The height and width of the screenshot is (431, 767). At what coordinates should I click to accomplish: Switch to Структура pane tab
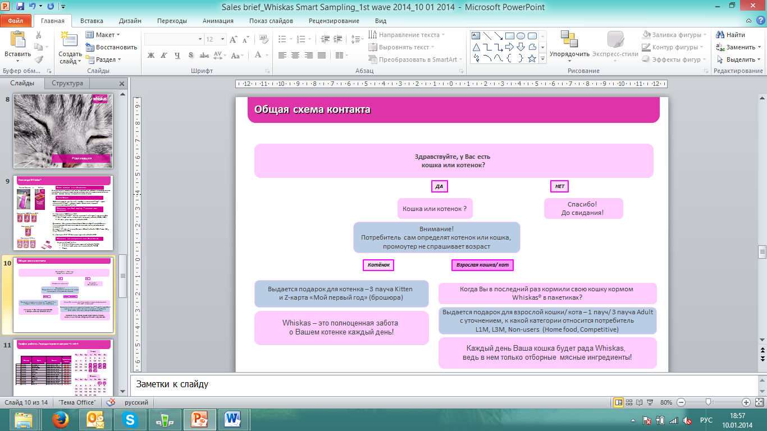pyautogui.click(x=67, y=83)
